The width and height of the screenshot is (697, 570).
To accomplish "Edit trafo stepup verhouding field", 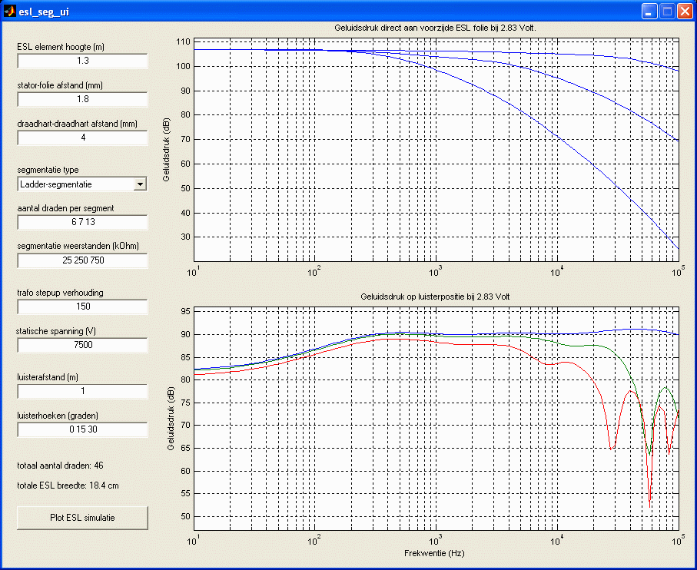I will coord(82,307).
